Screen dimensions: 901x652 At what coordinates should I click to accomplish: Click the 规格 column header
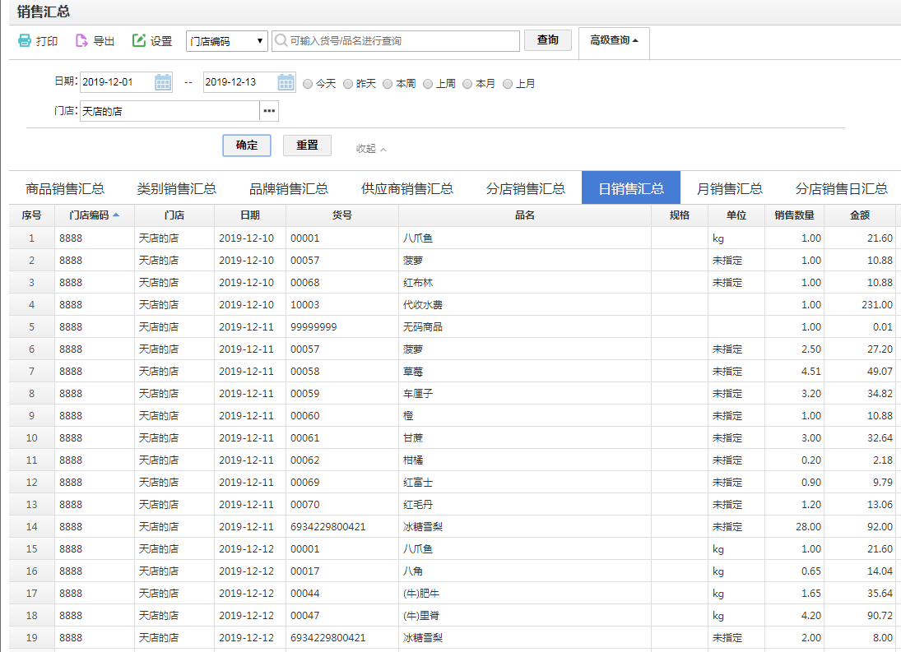pos(679,215)
